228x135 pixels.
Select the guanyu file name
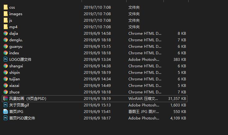point(16,46)
